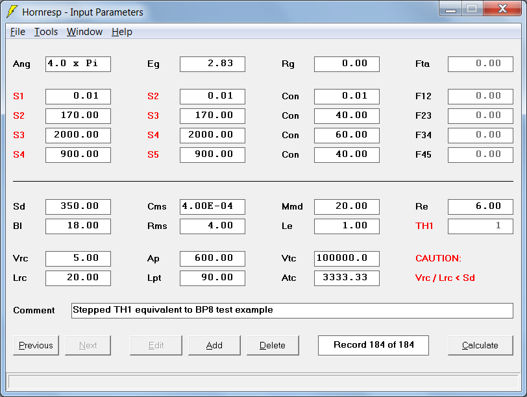This screenshot has width=527, height=397.
Task: Select the Le field
Action: (347, 226)
